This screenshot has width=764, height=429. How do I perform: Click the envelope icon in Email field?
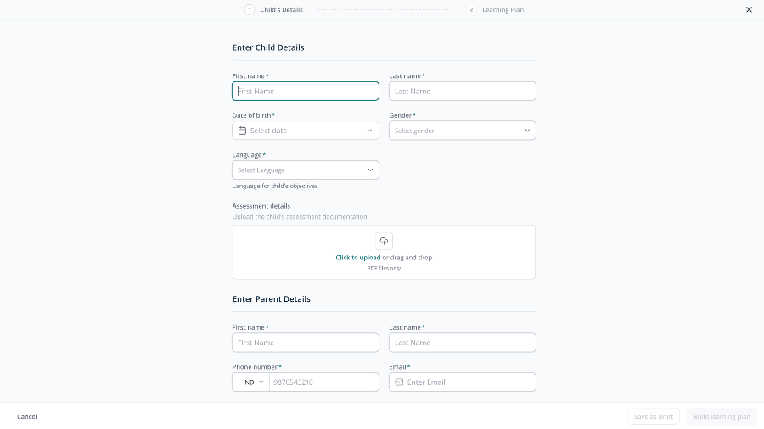[x=399, y=382]
